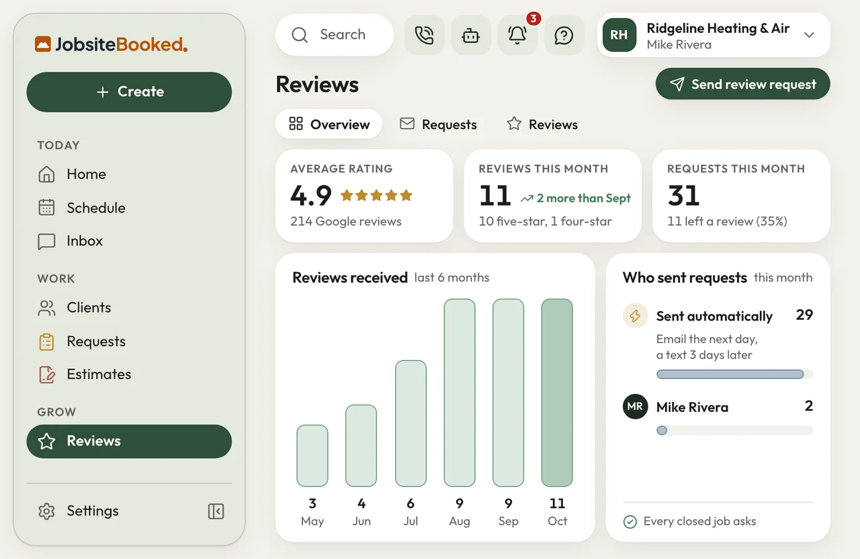Screen dimensions: 860x559
Task: Open Clients in the sidebar
Action: click(129, 308)
